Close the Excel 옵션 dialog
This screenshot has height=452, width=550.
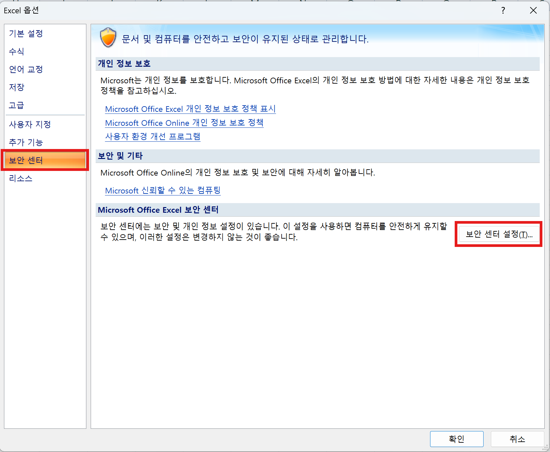click(533, 10)
